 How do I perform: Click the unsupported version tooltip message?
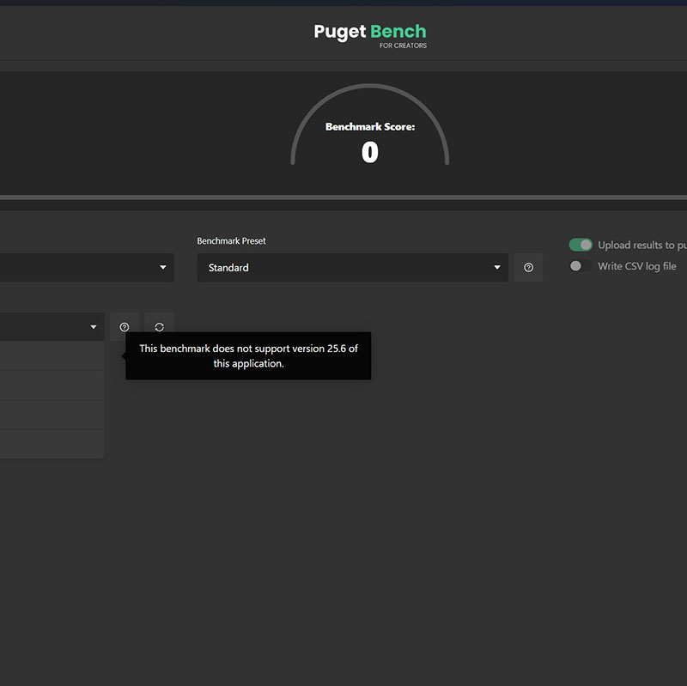[247, 355]
